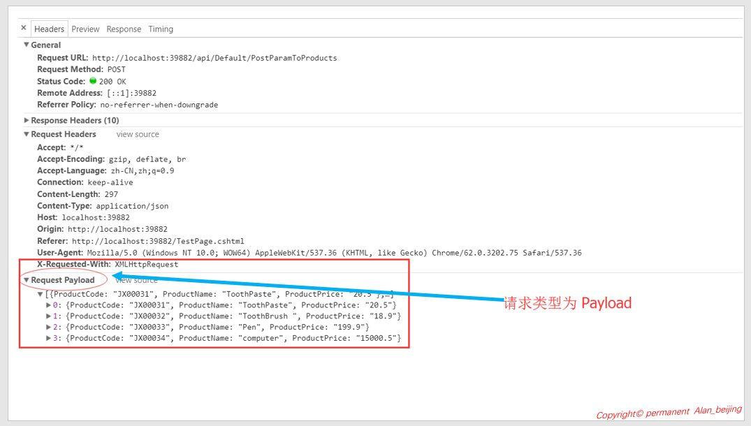Open the Response tab
This screenshot has width=751, height=426.
123,29
